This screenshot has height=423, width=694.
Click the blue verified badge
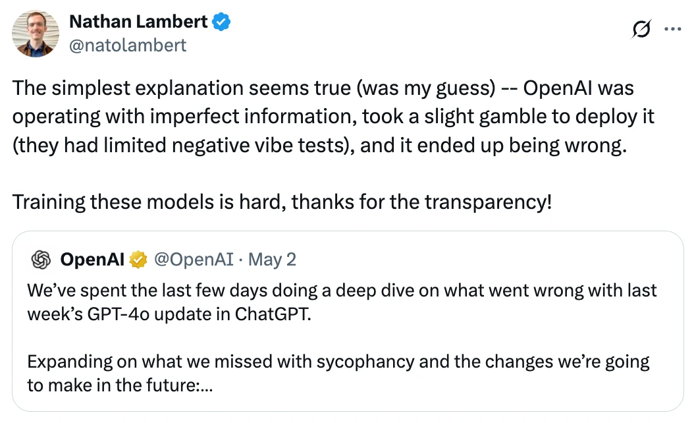221,22
